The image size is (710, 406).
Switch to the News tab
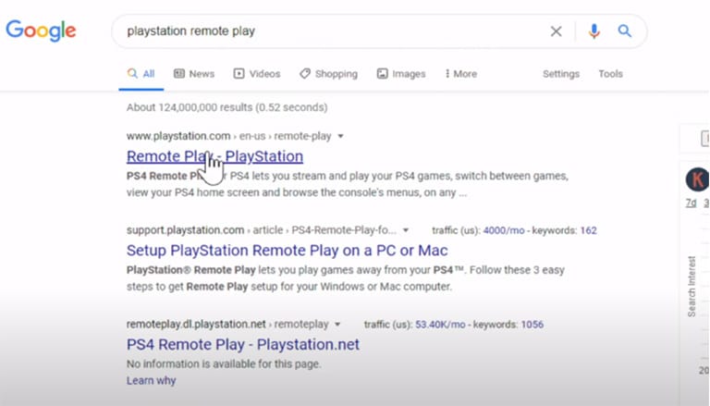point(194,74)
